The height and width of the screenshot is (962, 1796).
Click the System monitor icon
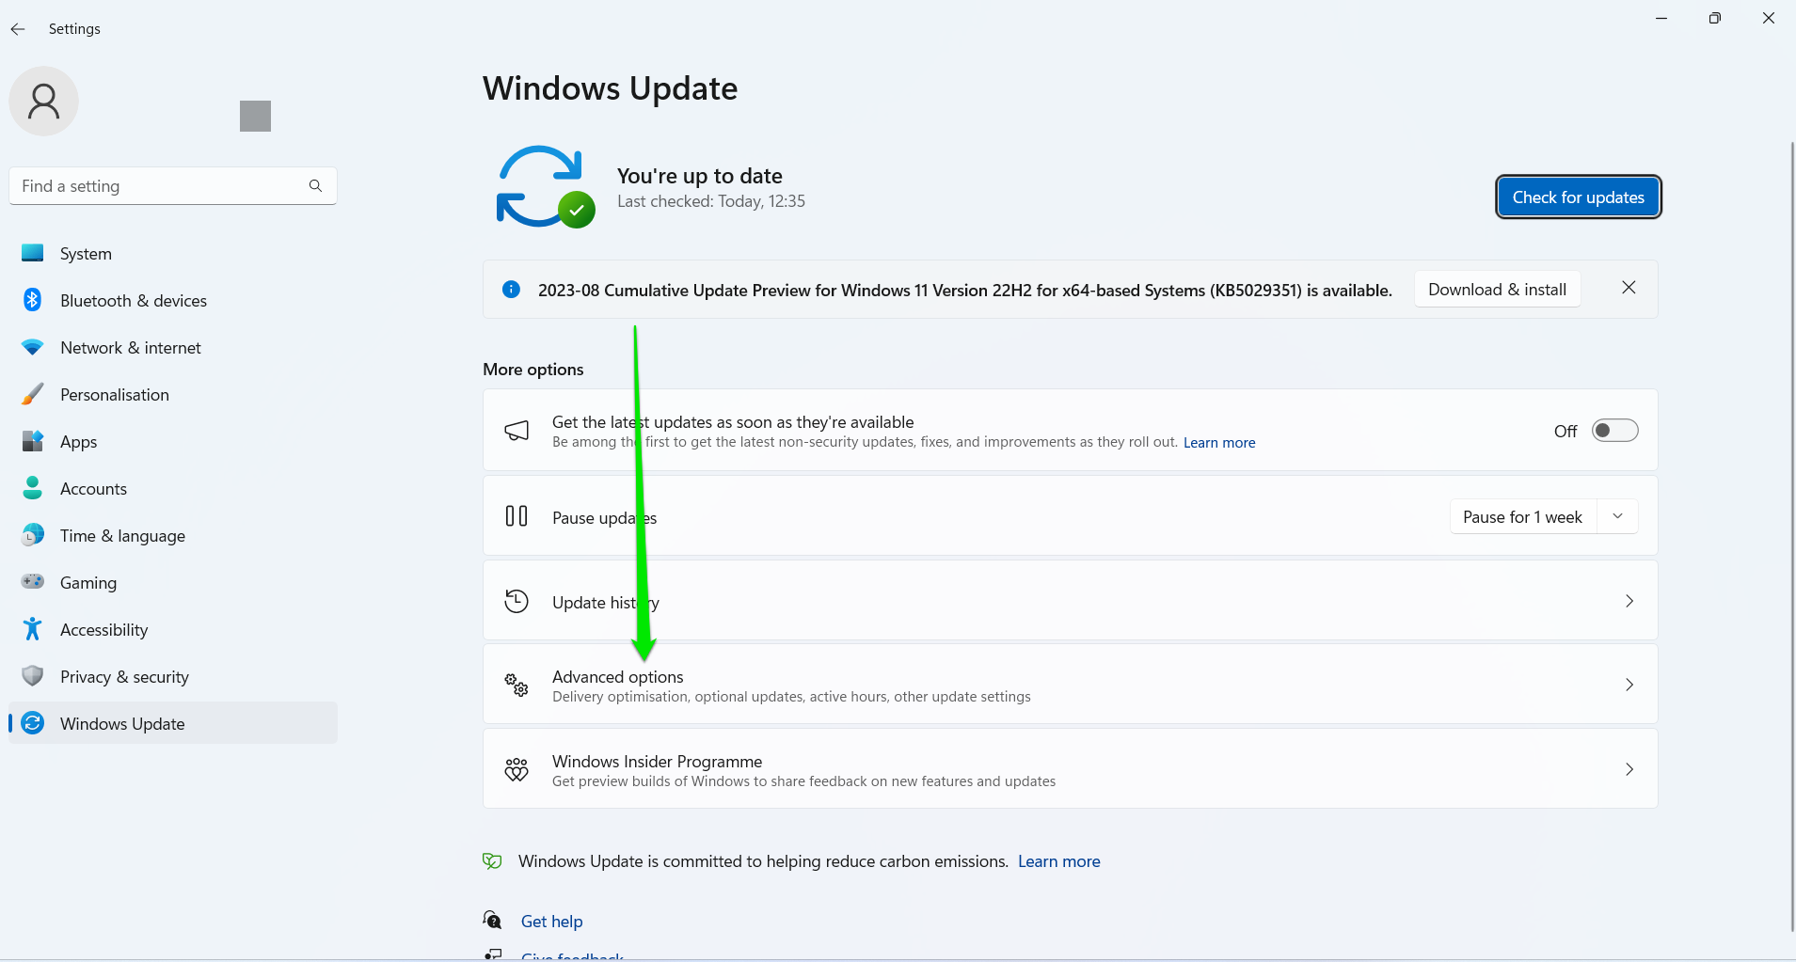(33, 253)
